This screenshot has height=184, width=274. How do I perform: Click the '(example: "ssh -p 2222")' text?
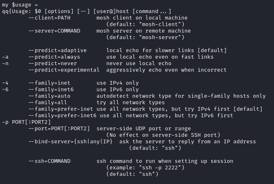(x=145, y=168)
